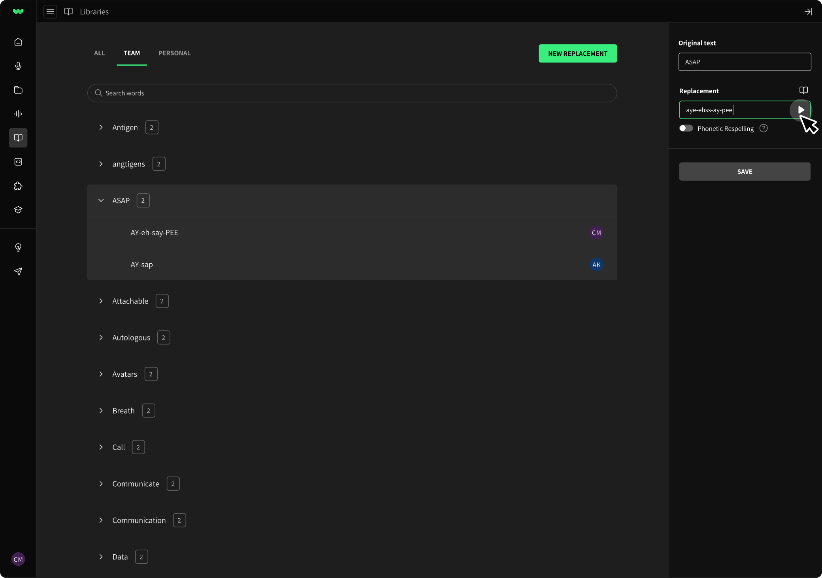The image size is (822, 578).
Task: Click the send/paper-plane icon
Action: point(18,272)
